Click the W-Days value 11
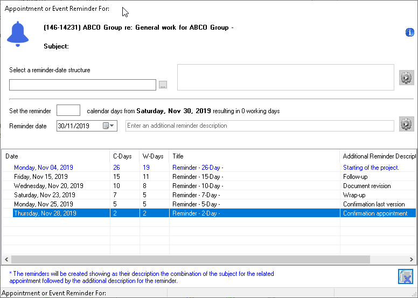The height and width of the screenshot is (298, 418). pos(146,177)
